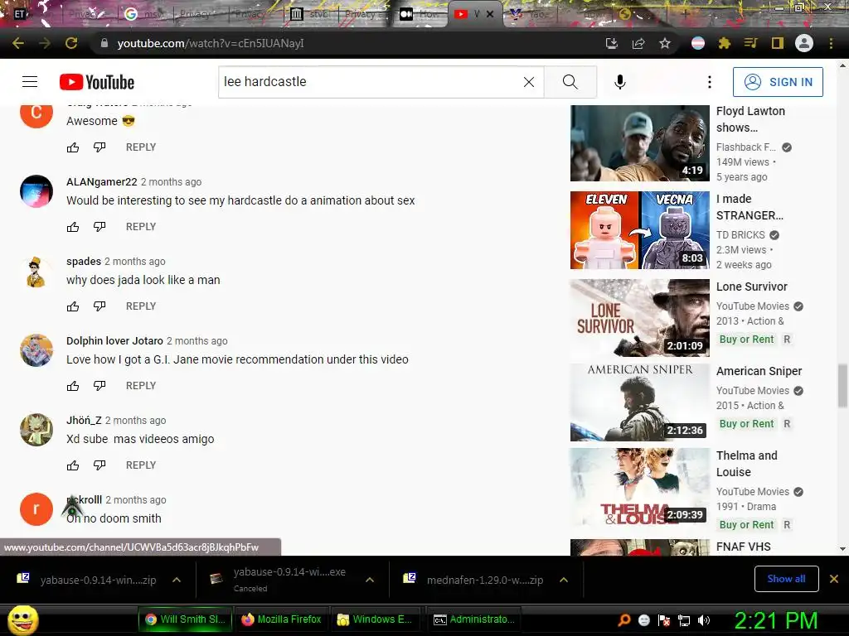Open Floyd Lawton video thumbnail
Screen dimensions: 849x636
[639, 143]
